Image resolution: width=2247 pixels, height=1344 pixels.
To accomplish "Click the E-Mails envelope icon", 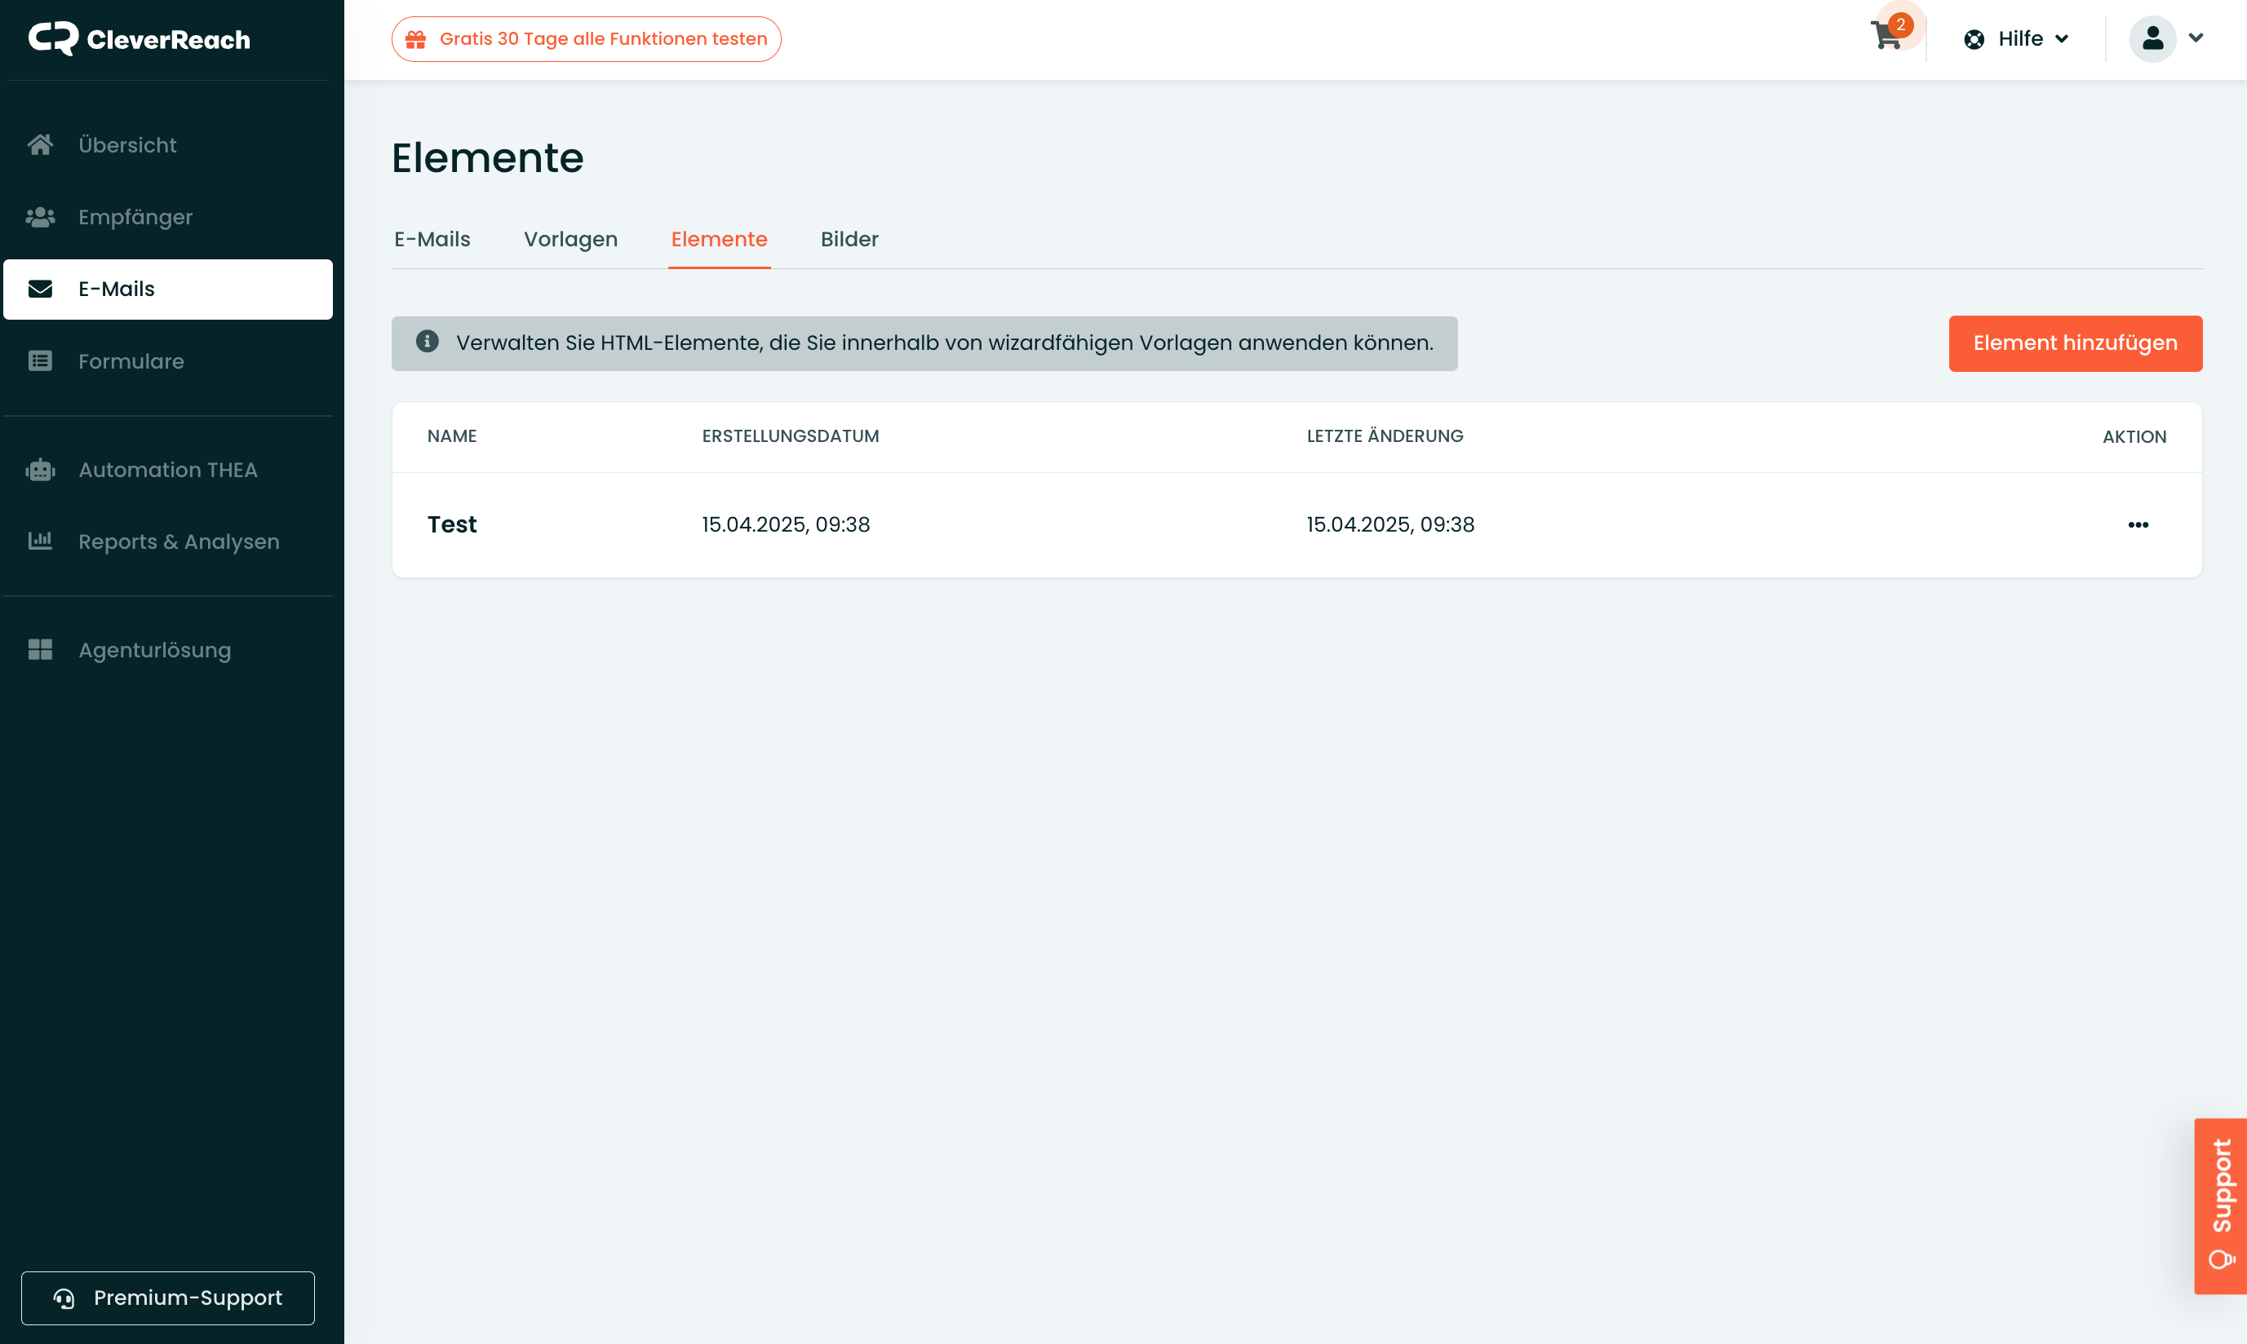I will (x=40, y=289).
